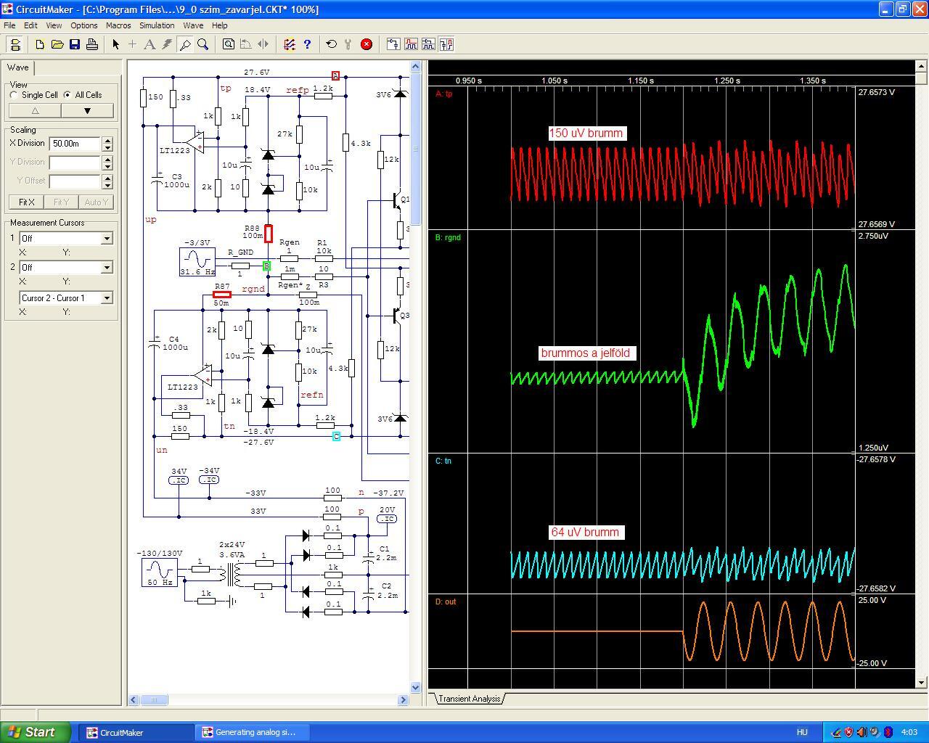The image size is (929, 743).
Task: Activate the magnifying glass zoom tool
Action: [203, 44]
